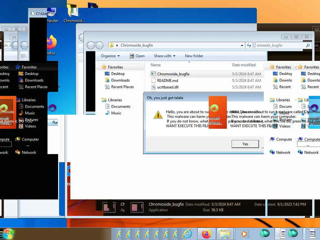Sort files by the Name column
320x240 pixels.
pos(156,65)
